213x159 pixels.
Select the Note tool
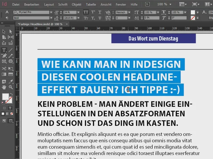click(x=4, y=82)
